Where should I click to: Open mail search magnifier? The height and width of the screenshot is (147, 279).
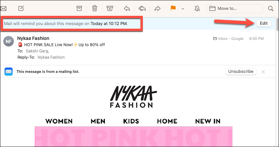click(271, 8)
